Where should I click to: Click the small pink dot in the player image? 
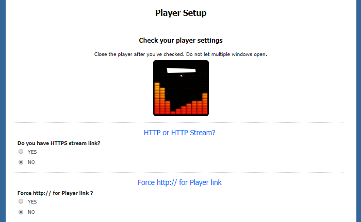(181, 76)
